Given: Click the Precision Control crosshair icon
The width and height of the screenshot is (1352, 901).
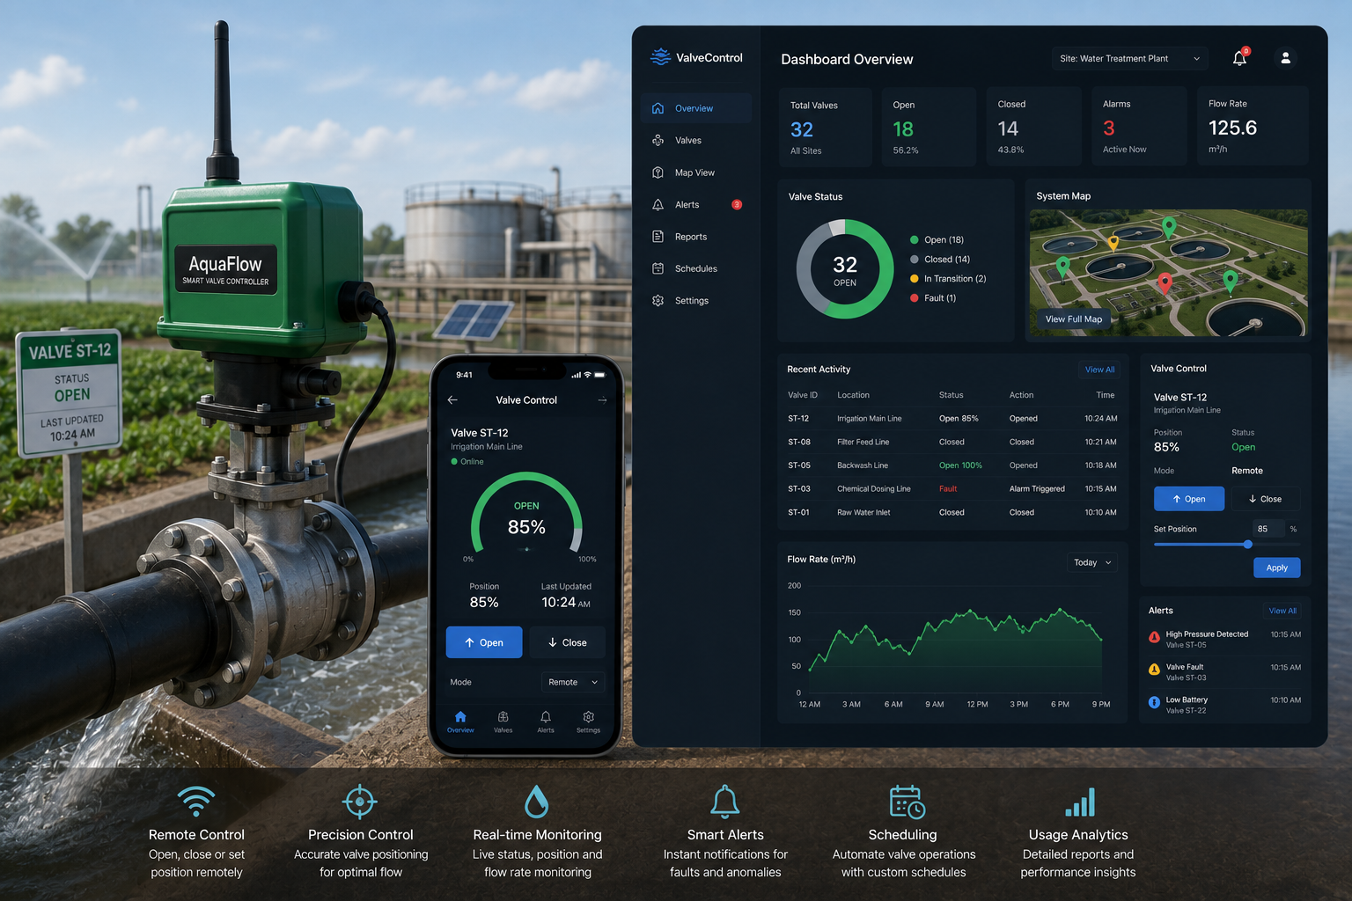Looking at the screenshot, I should click(360, 802).
